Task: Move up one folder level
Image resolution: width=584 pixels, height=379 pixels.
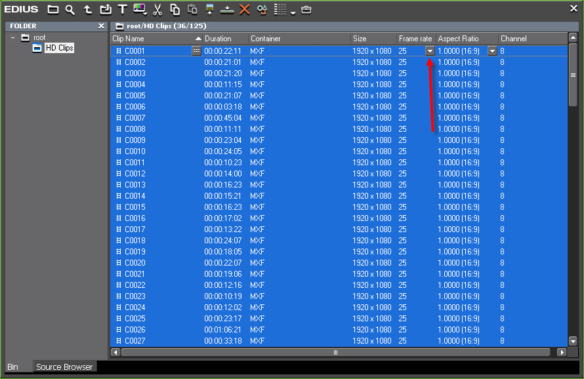Action: click(x=87, y=10)
